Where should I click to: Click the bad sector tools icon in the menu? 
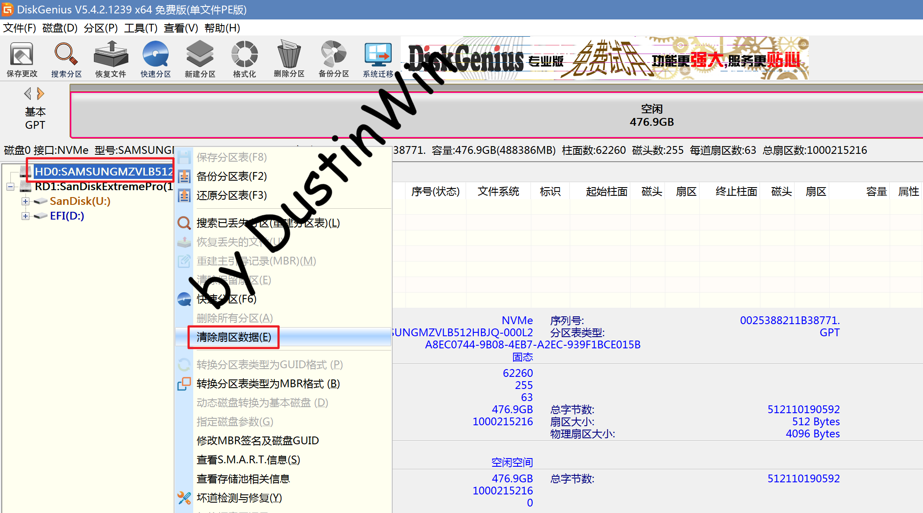(184, 498)
